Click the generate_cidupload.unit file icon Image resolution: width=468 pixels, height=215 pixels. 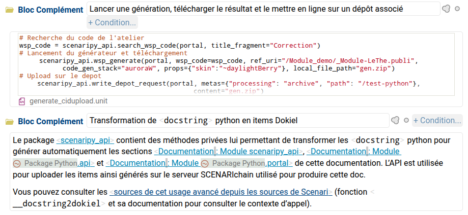(x=22, y=101)
